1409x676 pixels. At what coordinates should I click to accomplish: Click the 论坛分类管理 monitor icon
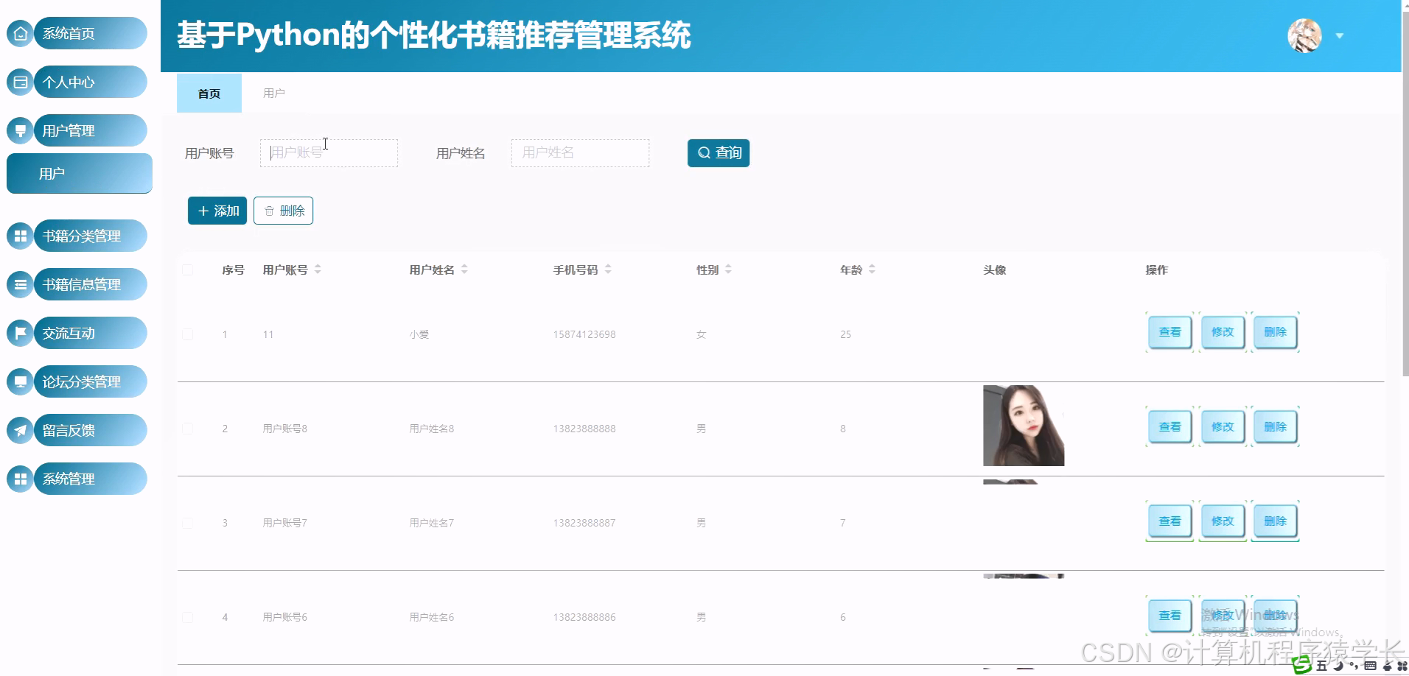tap(20, 381)
